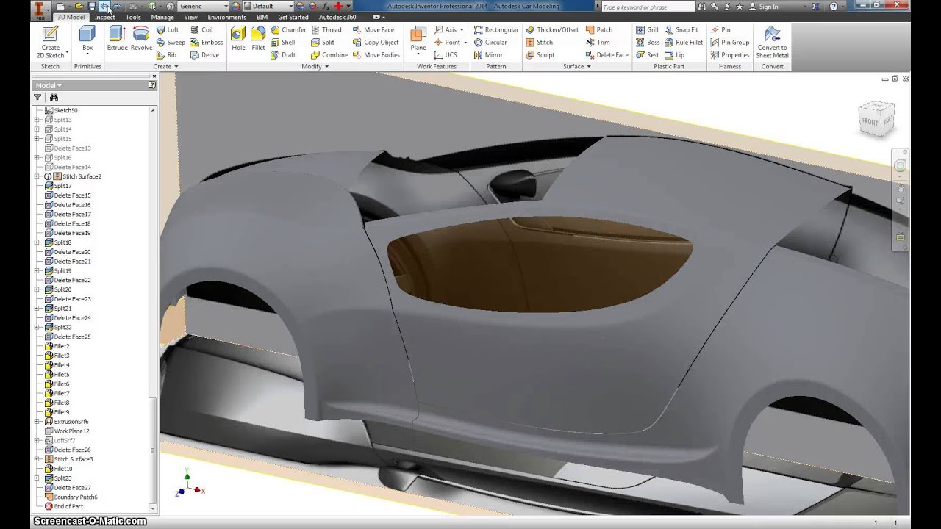
Task: Select the Box primitive tool
Action: pyautogui.click(x=87, y=40)
